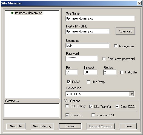Click into the Username field

coord(88,46)
